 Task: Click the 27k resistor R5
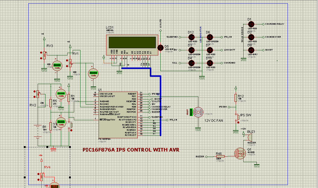50,102
